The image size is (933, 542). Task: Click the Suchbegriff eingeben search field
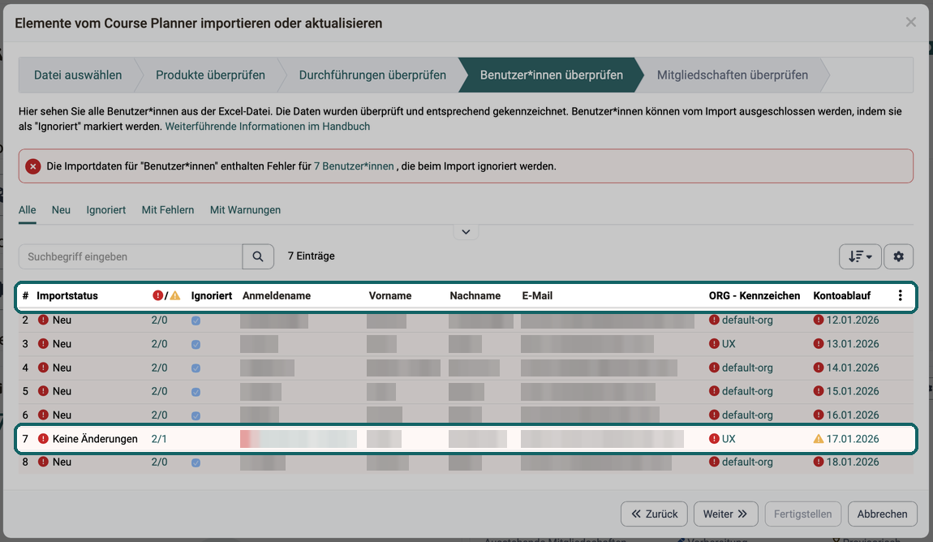point(131,256)
